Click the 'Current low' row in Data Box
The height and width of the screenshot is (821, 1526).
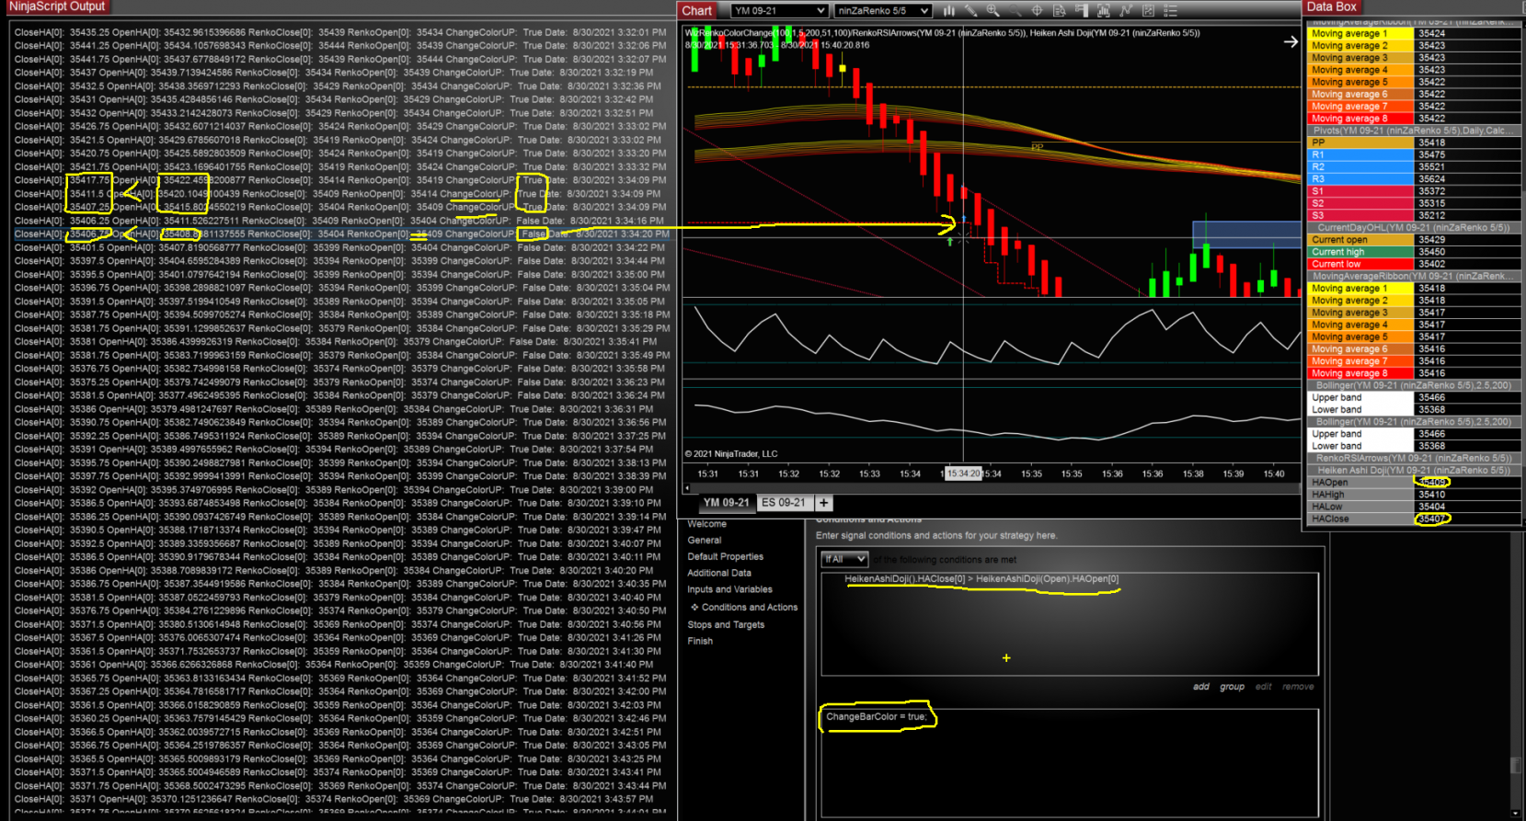(1415, 264)
